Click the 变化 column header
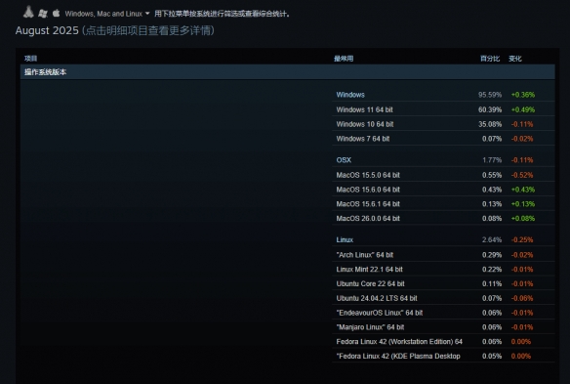 pos(514,59)
